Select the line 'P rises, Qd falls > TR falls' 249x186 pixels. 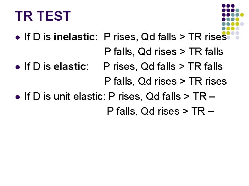pos(163,66)
